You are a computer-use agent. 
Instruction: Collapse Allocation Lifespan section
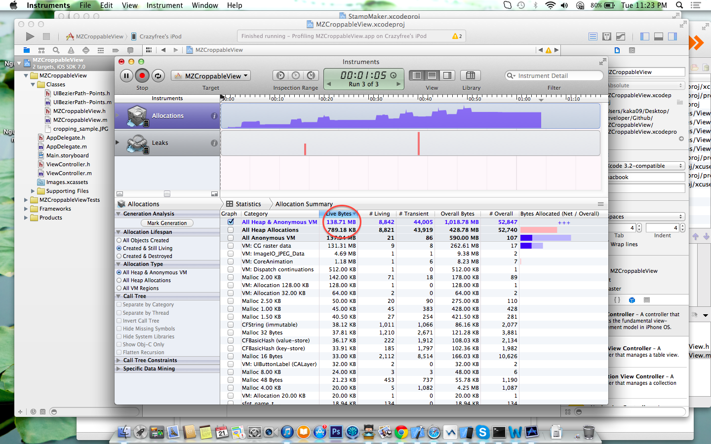[x=118, y=232]
